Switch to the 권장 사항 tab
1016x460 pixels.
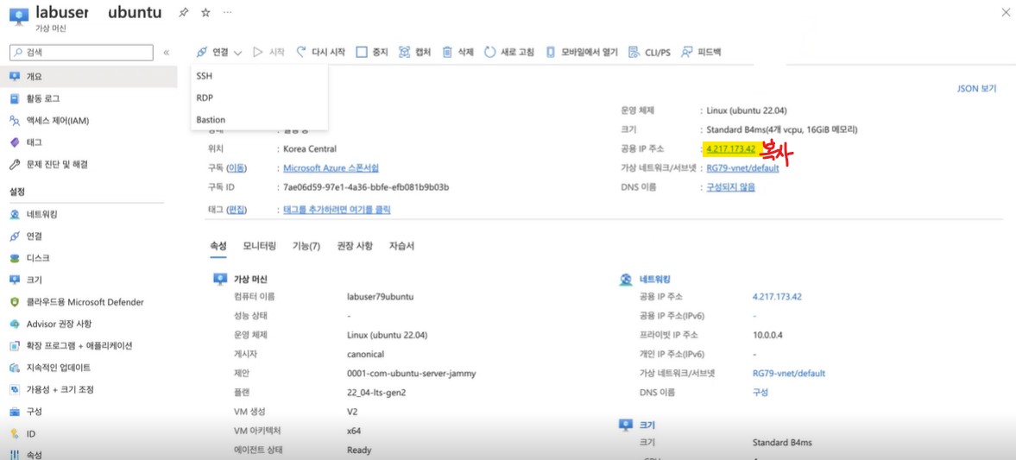pos(355,246)
